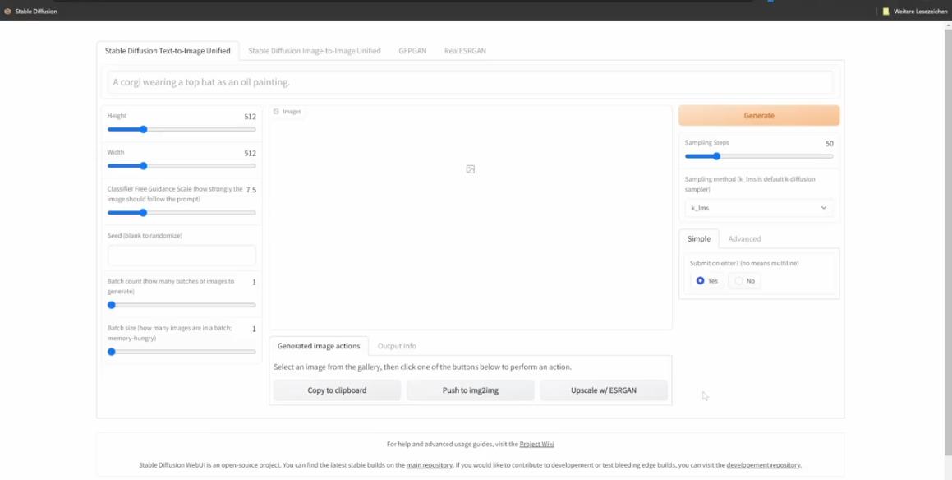The height and width of the screenshot is (480, 952).
Task: Click the Batch size value 1
Action: [254, 329]
